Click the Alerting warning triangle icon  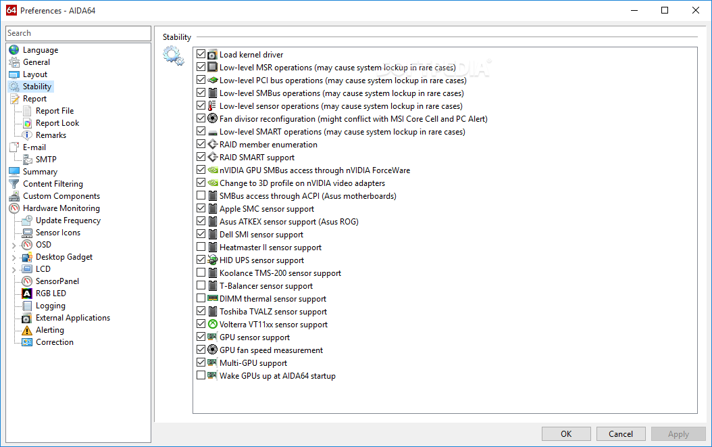tap(27, 330)
